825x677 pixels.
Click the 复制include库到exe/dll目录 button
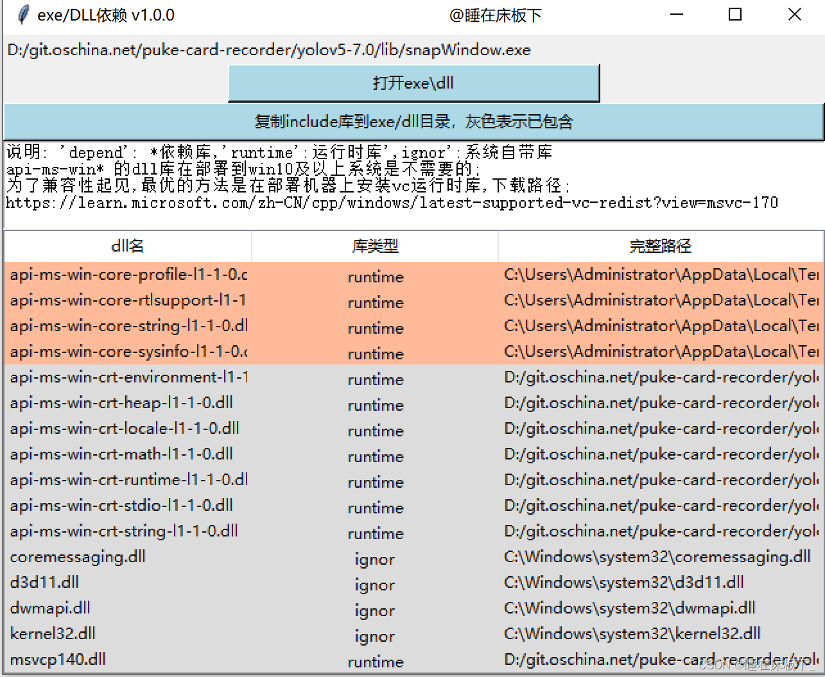[x=413, y=121]
